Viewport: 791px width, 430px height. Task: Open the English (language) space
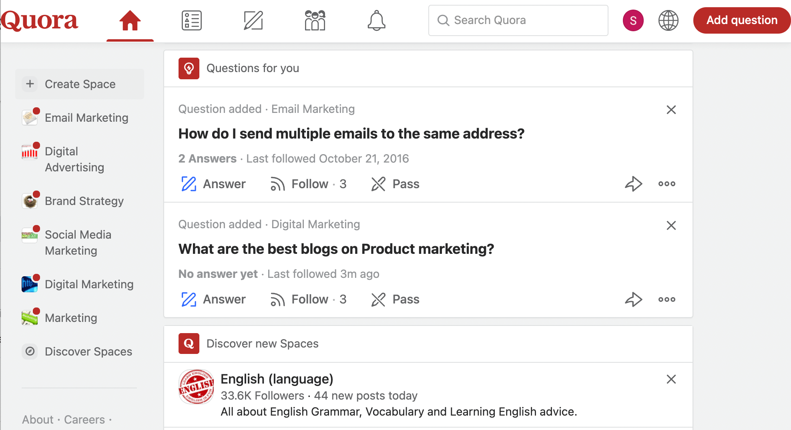[x=277, y=379]
